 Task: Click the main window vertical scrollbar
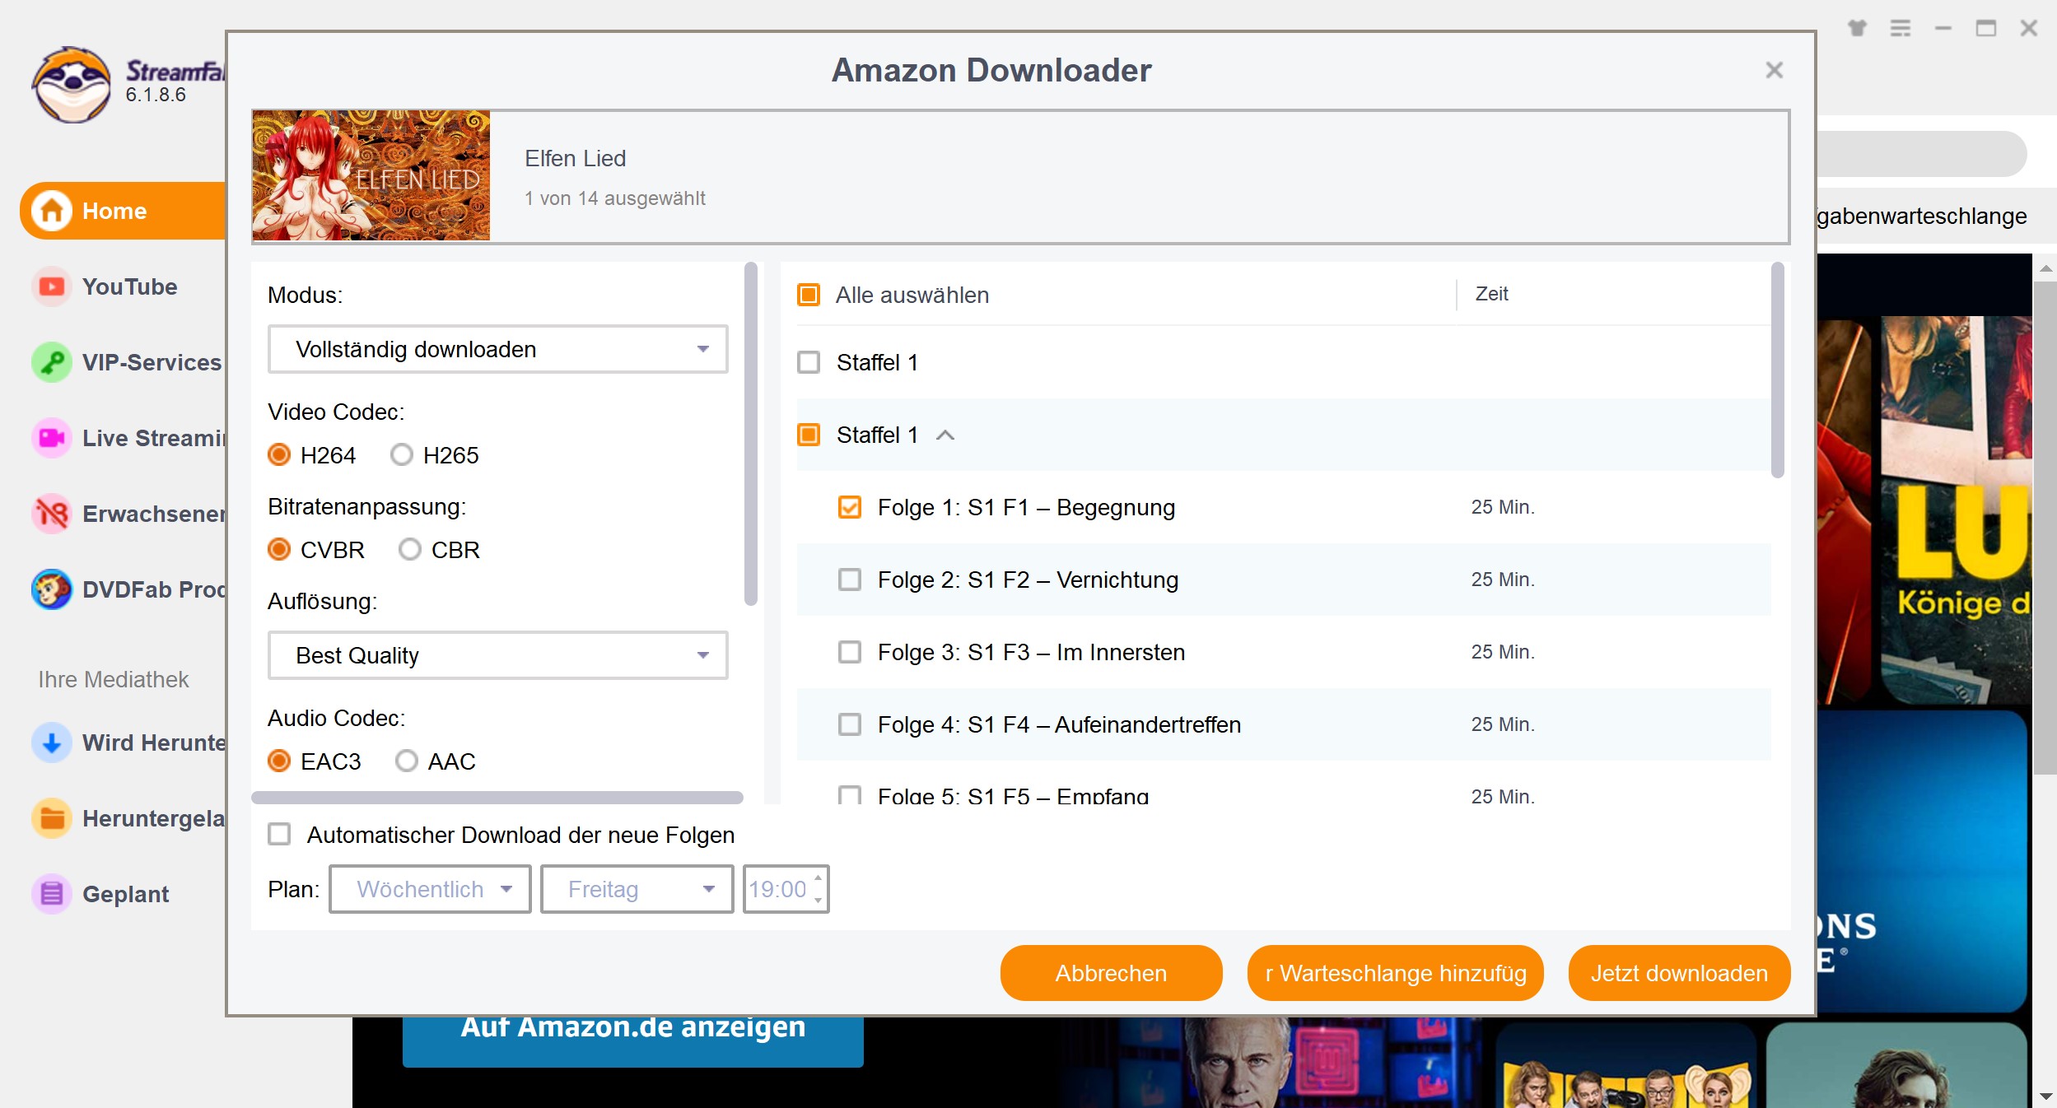2045,527
